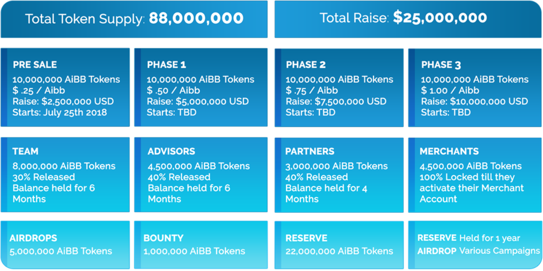The image size is (543, 271).
Task: Open the MERCHANTS card heading
Action: point(449,151)
